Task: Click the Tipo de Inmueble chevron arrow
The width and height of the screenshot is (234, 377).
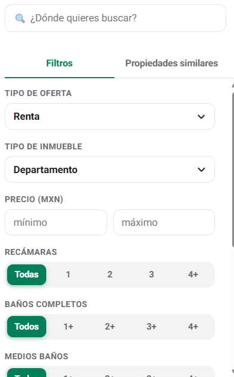Action: pyautogui.click(x=201, y=170)
